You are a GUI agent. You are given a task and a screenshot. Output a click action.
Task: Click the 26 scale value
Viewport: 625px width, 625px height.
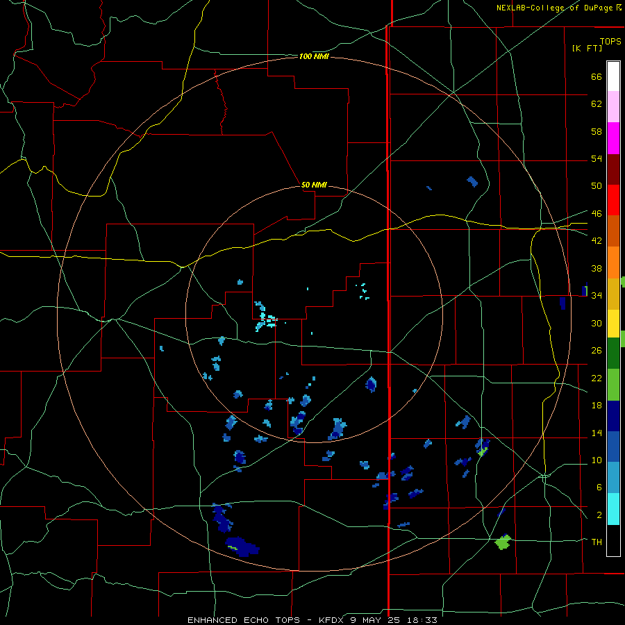[x=597, y=351]
